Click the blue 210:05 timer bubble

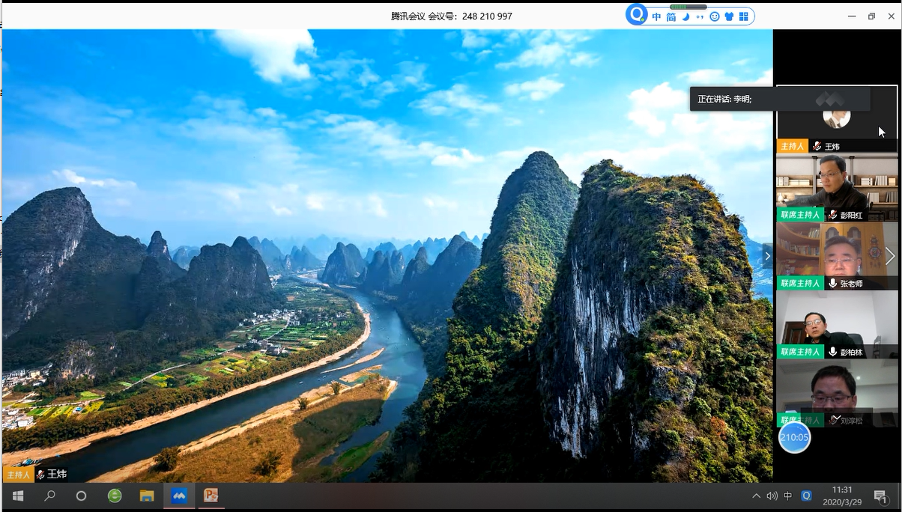pyautogui.click(x=794, y=437)
